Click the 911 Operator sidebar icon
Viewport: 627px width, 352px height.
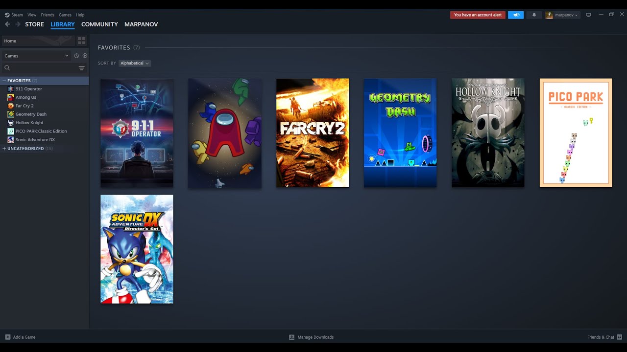11,89
